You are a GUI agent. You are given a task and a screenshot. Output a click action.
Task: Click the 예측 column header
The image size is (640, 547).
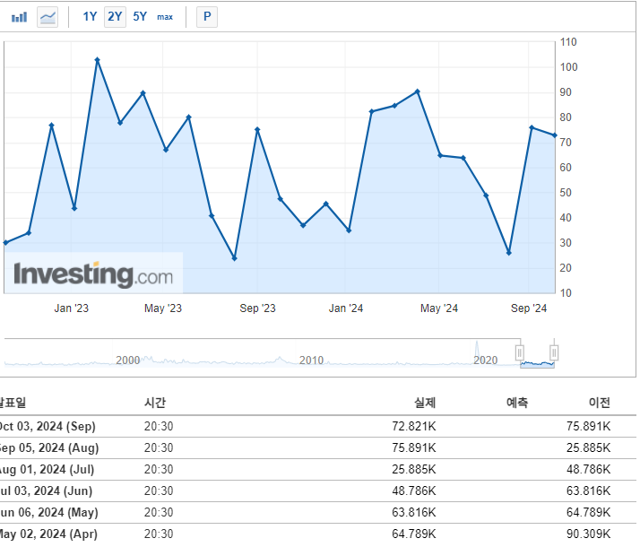click(x=517, y=404)
